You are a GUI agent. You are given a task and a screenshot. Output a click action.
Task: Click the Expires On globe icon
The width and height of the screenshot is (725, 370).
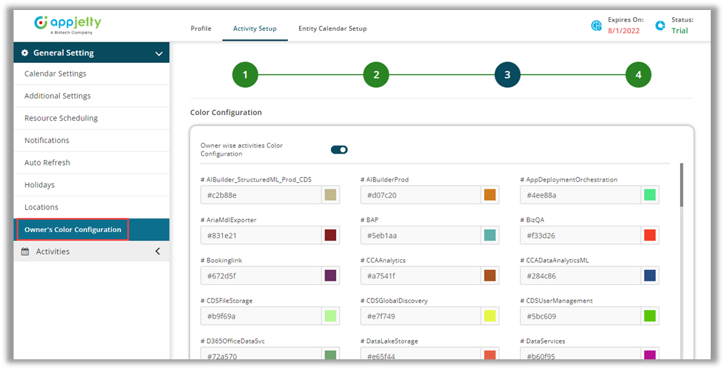[596, 26]
